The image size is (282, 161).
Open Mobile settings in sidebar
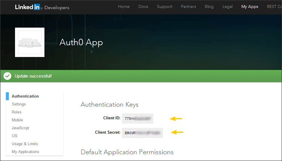[17, 120]
